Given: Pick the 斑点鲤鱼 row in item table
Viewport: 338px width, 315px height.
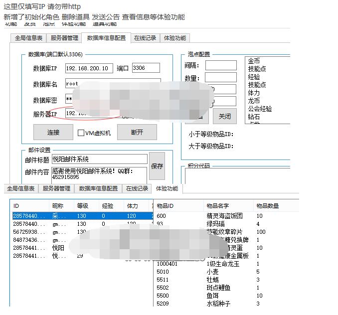Looking at the screenshot, I should click(218, 288).
